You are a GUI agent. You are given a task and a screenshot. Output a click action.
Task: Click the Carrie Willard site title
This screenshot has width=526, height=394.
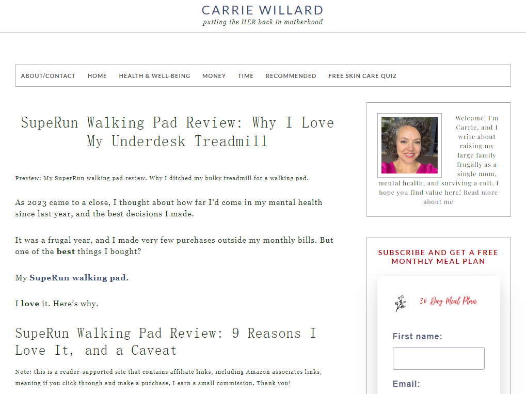pos(263,10)
